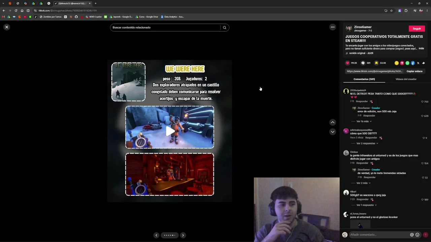Click the browser address bar URL
The image size is (431, 242).
(68, 11)
